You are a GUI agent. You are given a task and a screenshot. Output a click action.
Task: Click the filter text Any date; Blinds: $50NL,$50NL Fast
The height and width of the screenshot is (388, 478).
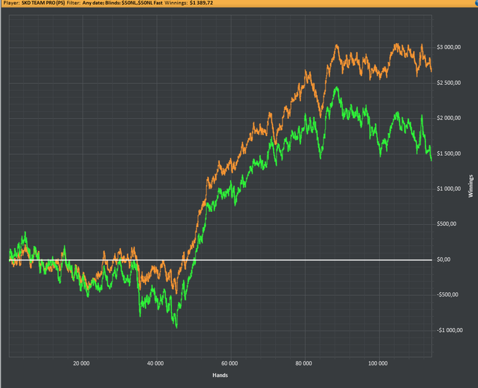tap(122, 3)
